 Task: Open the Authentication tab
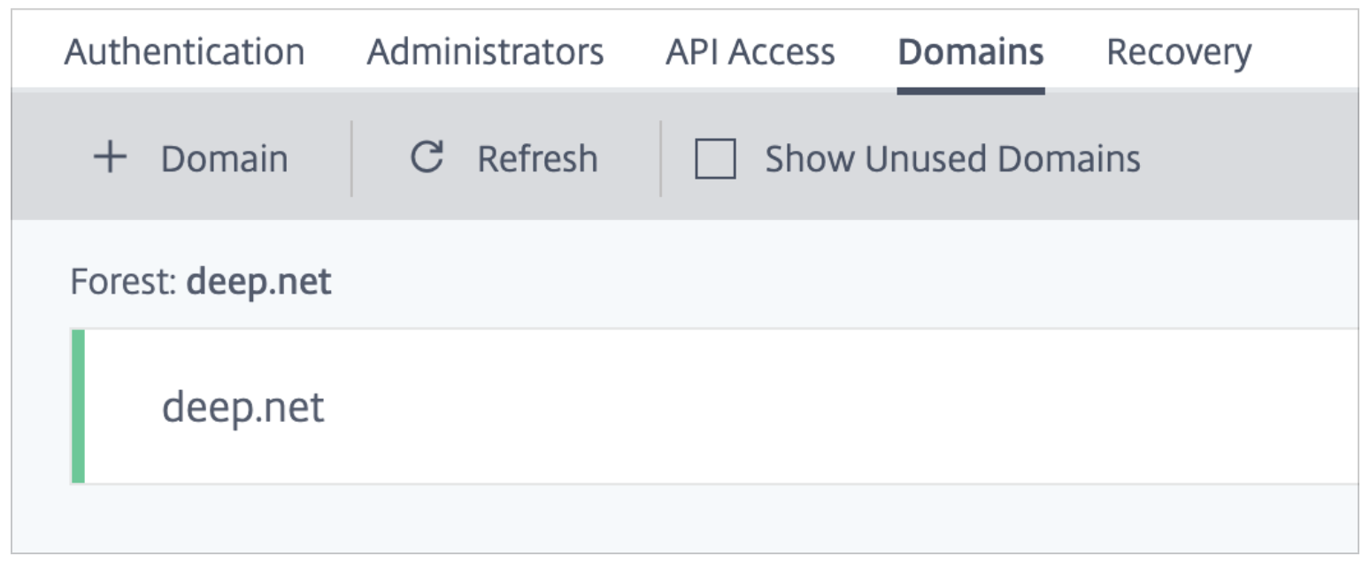[184, 52]
